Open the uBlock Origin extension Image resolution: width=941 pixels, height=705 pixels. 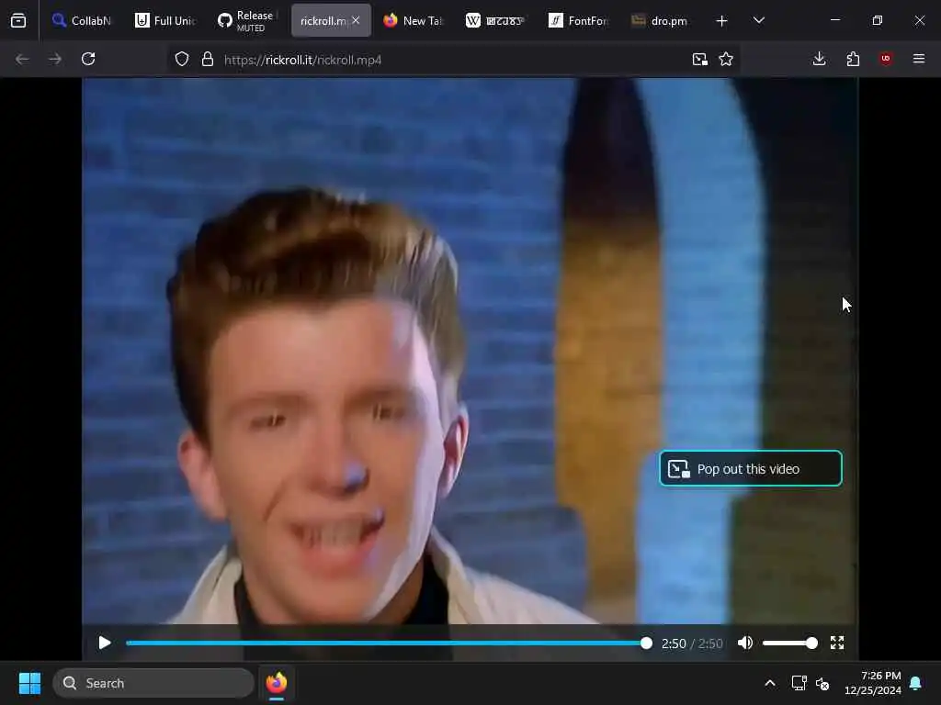[886, 59]
